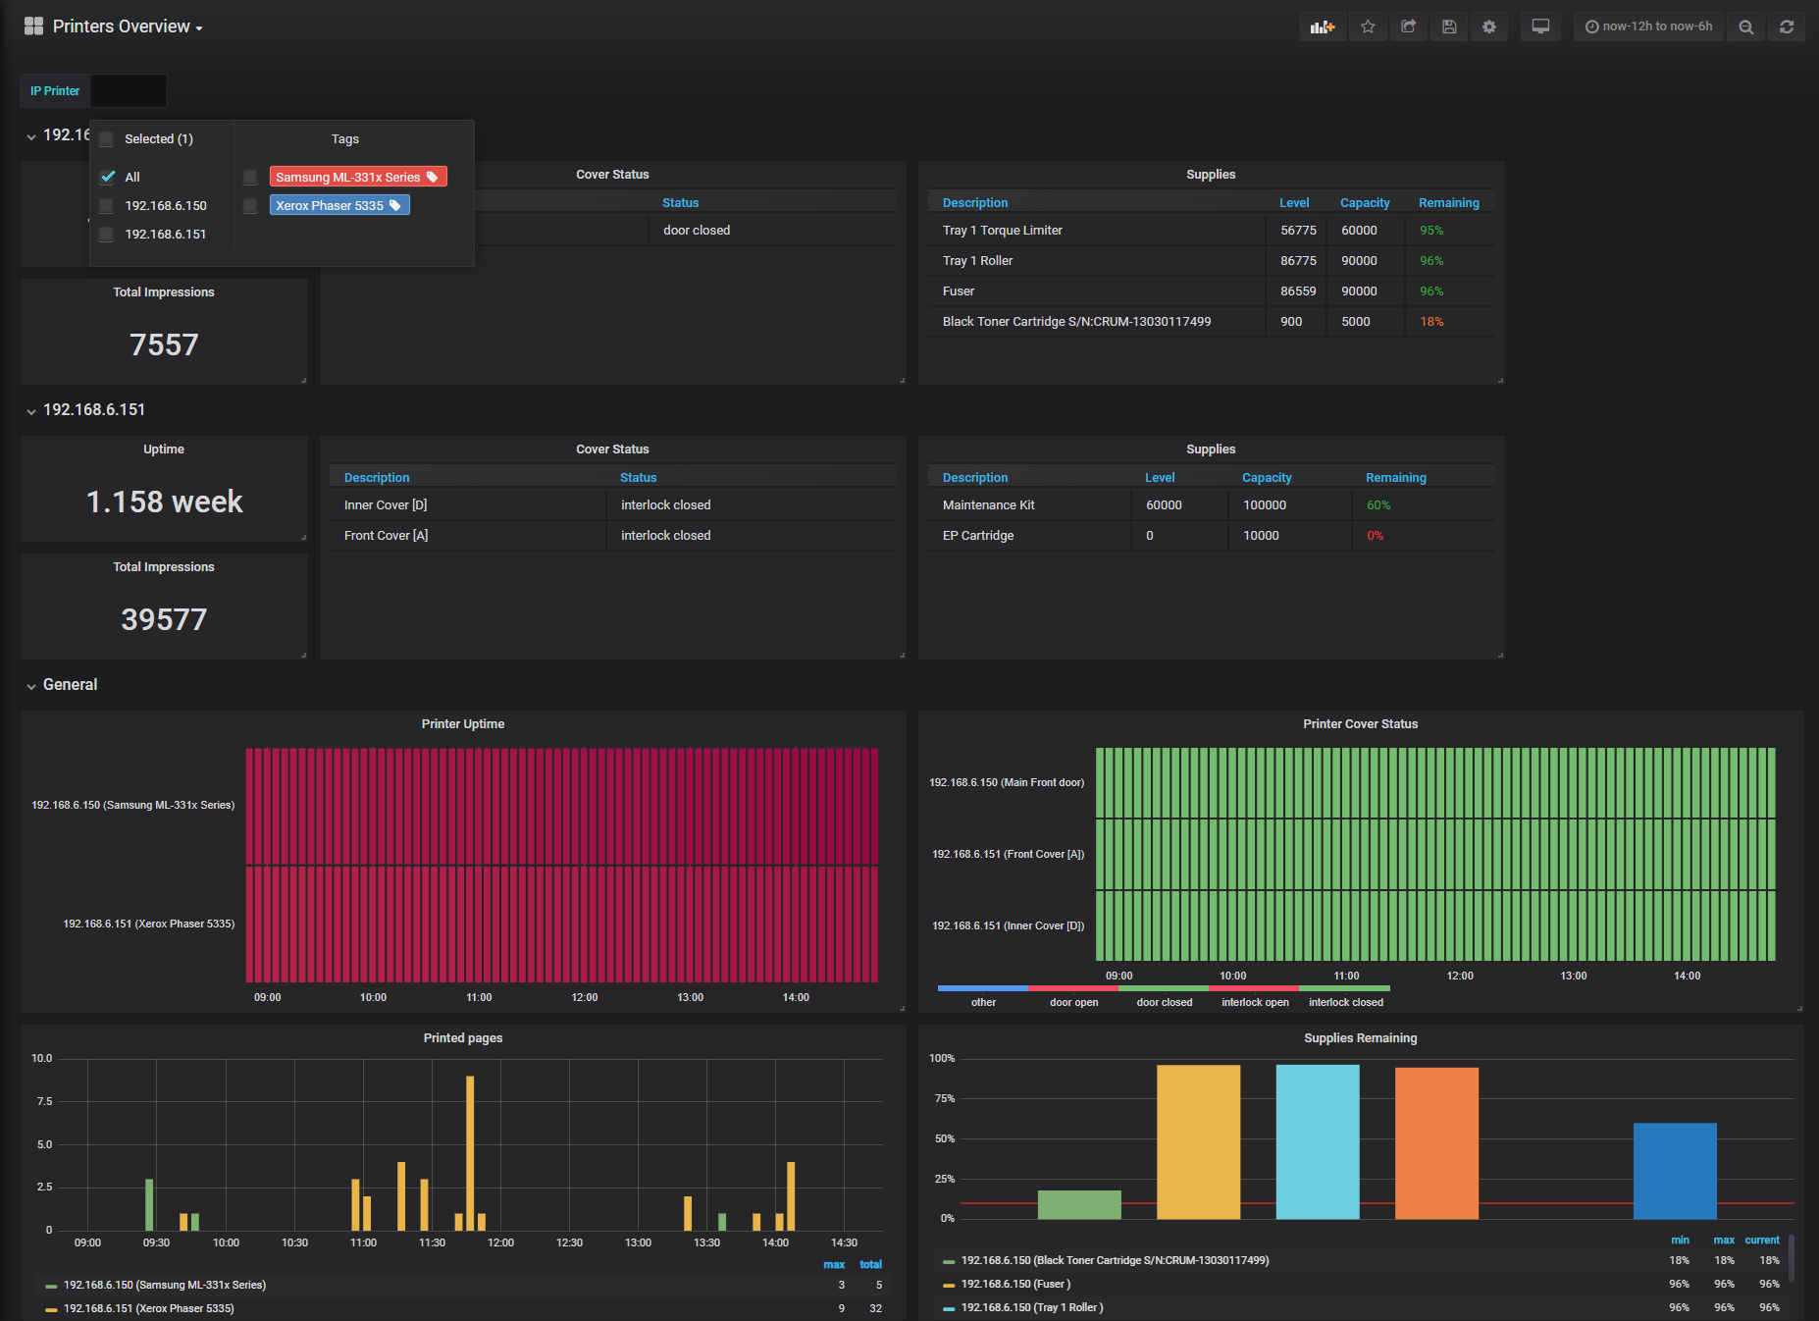
Task: Sort 192.168.6.151 Supplies by Level
Action: click(1160, 478)
